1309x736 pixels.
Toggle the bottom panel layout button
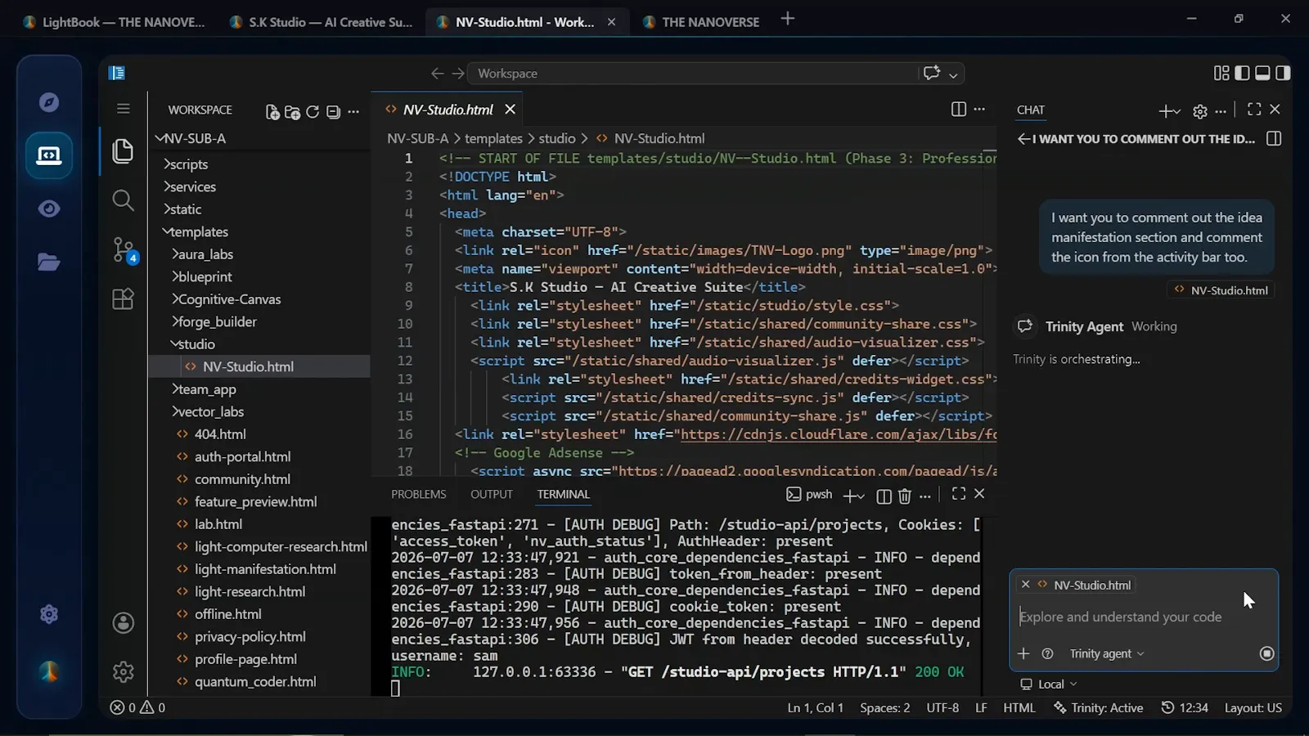pos(1262,73)
